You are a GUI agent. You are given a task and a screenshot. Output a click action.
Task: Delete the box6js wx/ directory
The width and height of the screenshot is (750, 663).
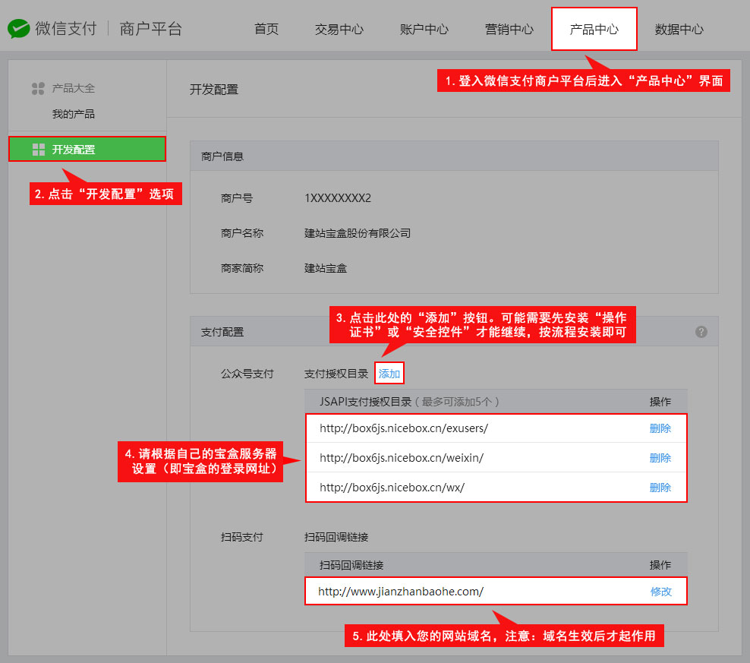tap(660, 488)
